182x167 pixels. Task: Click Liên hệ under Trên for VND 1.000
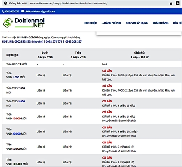point(67,75)
